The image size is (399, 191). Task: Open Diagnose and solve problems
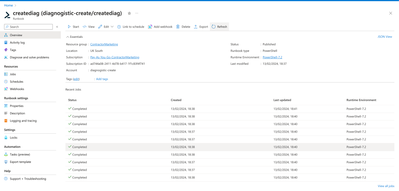click(x=30, y=57)
